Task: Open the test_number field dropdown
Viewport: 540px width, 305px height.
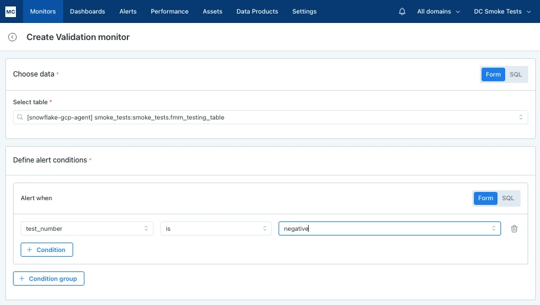Action: tap(87, 228)
